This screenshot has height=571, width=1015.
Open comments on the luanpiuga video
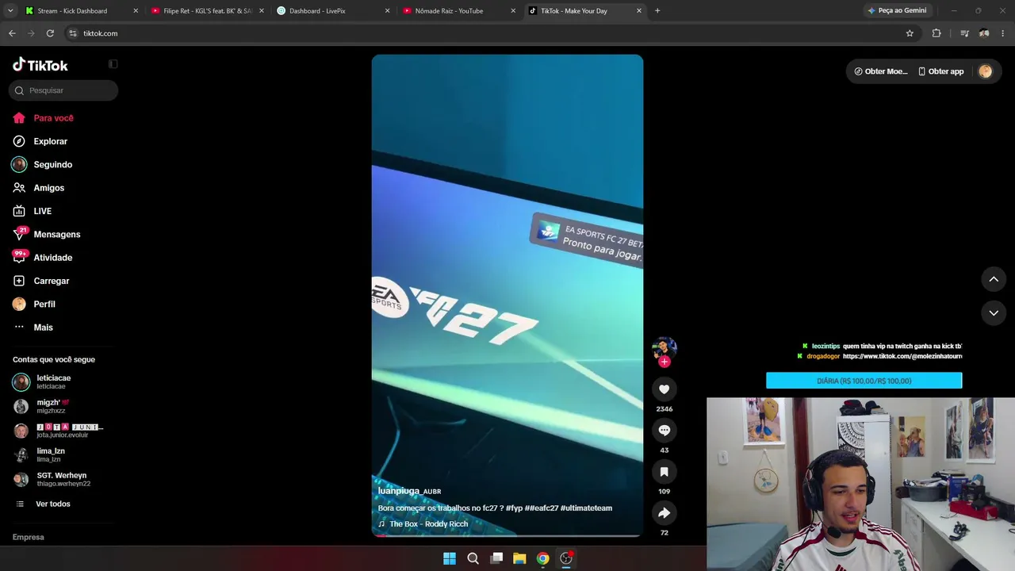click(x=665, y=430)
